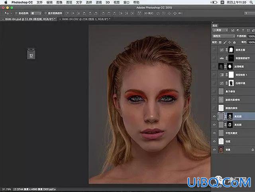Open the 填充 100% value dropdown
Screen dimensions: 255x192
click(251, 42)
